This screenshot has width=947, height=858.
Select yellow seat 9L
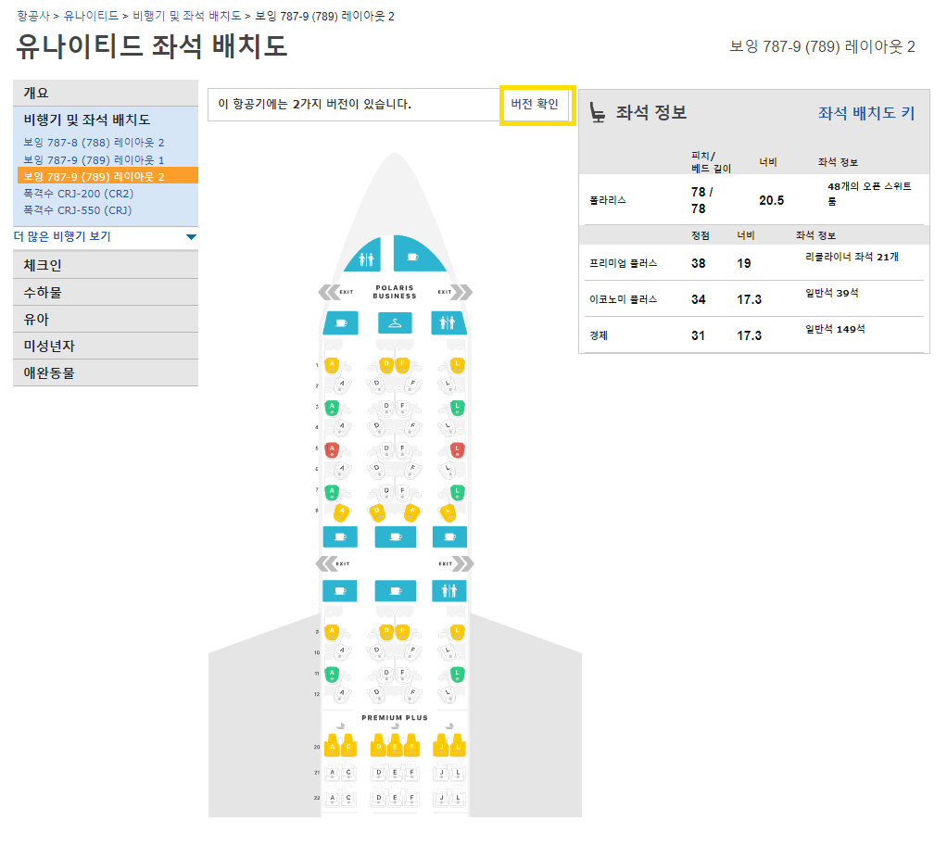coord(457,632)
